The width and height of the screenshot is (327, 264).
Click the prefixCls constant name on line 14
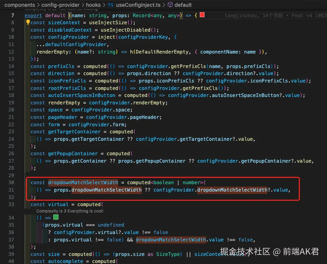pyautogui.click(x=61, y=66)
